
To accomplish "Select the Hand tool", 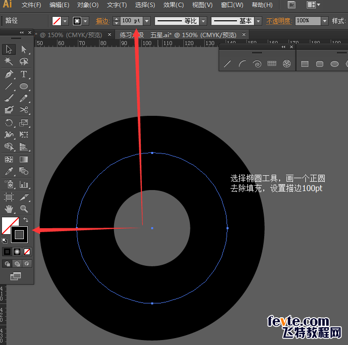I will tap(9, 209).
